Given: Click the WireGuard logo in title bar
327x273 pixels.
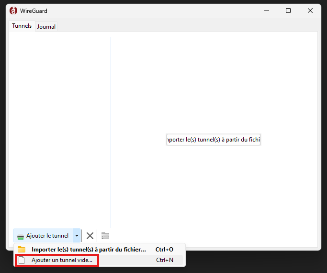Looking at the screenshot, I should 13,11.
